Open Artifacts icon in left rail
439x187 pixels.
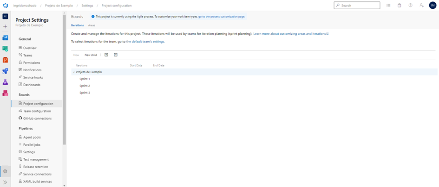6,93
